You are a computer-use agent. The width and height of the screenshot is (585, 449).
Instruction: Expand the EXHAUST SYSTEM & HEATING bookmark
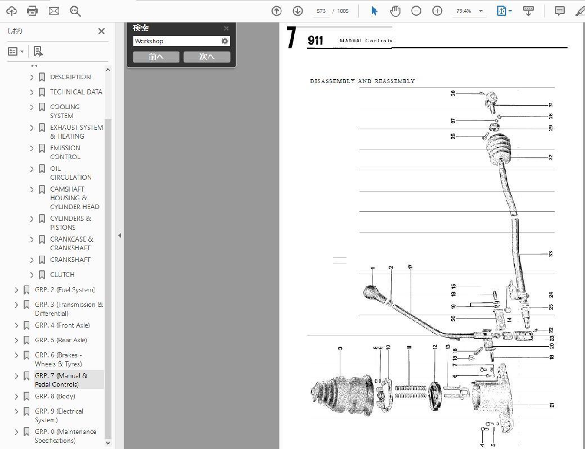click(31, 128)
